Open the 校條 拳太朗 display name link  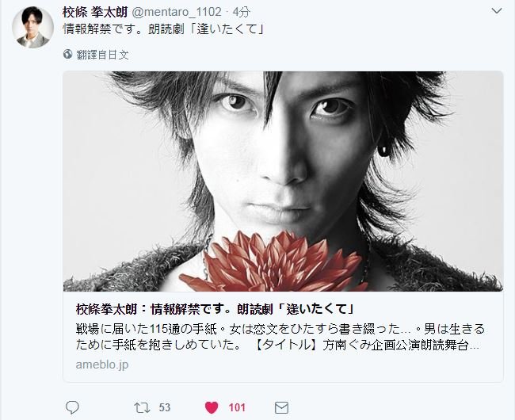[94, 12]
